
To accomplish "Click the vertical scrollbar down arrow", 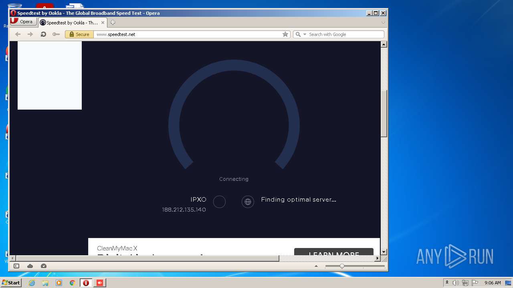I will click(384, 252).
